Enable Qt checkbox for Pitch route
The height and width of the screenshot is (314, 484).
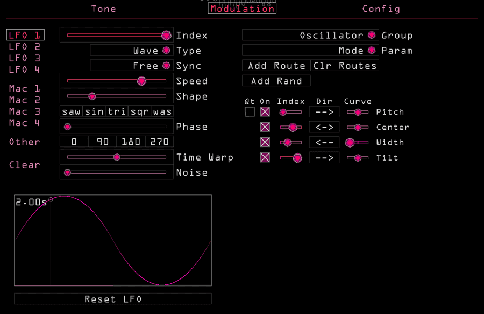coord(250,111)
